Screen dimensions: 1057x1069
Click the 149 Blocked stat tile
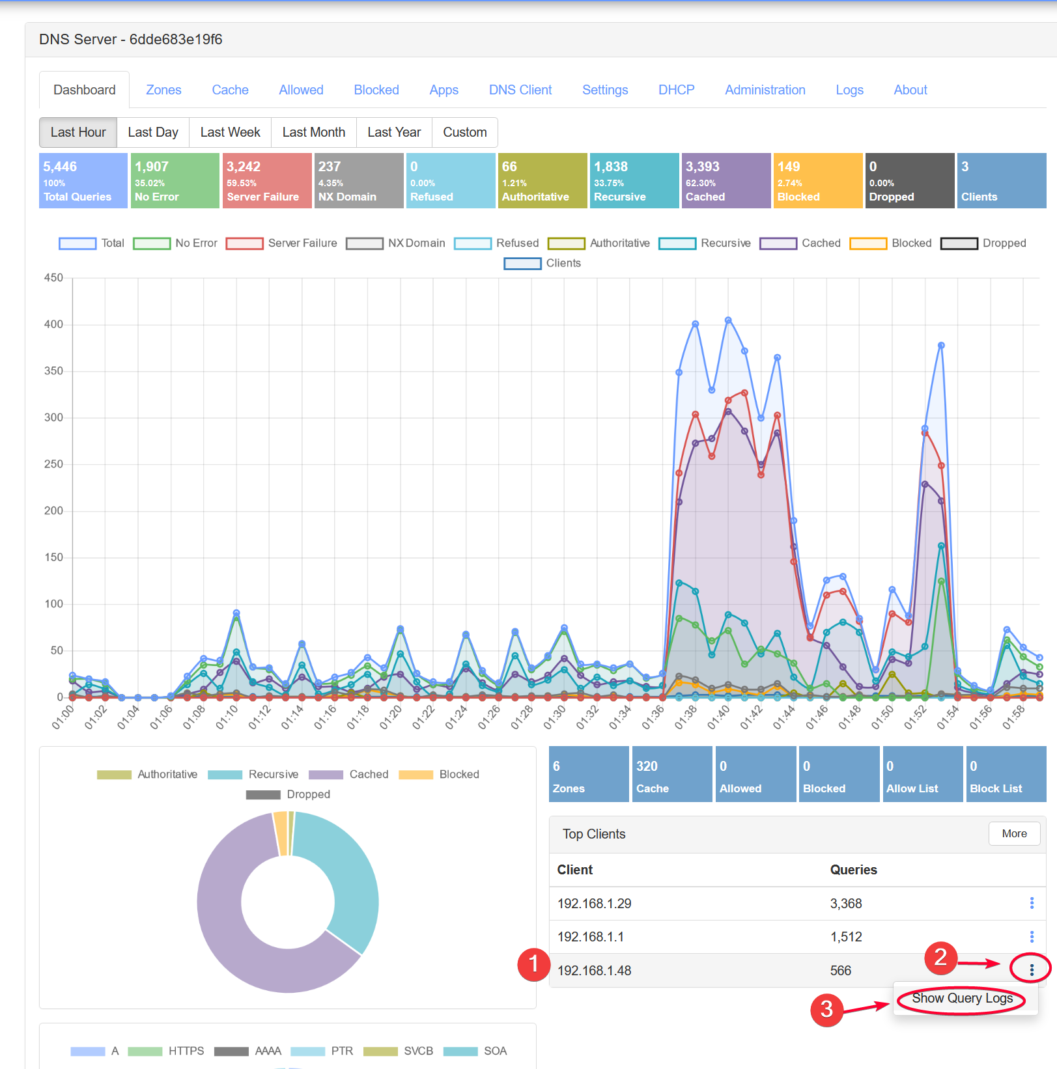[x=818, y=181]
